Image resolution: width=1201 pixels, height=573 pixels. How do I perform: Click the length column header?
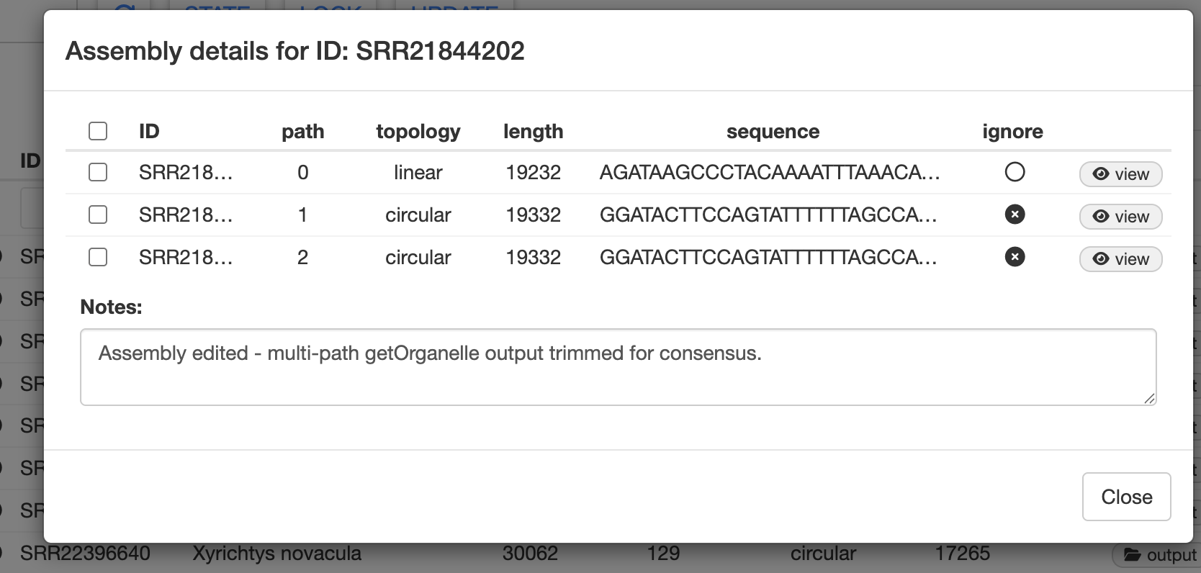pos(533,131)
